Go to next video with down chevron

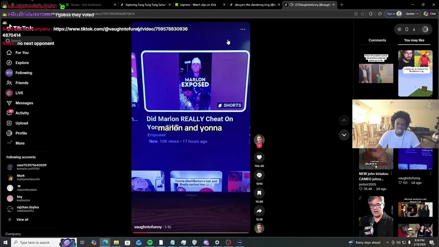pyautogui.click(x=344, y=135)
